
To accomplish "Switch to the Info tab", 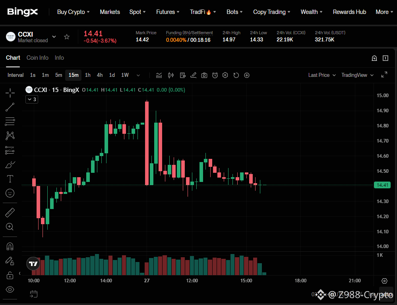I will coord(59,58).
